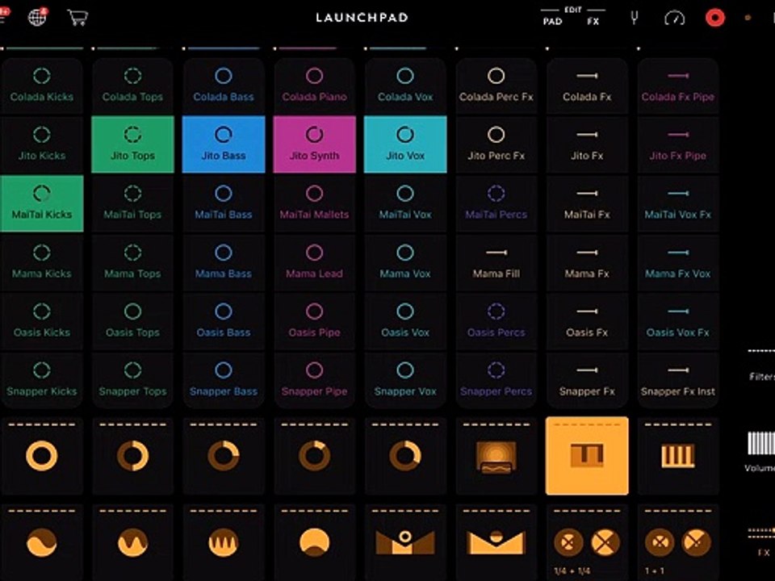Tap the V-shape half-dot filter pad
The image size is (775, 581).
pos(496,542)
